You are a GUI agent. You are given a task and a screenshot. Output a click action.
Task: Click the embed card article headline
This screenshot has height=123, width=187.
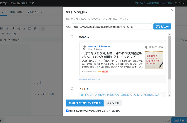(x=112, y=55)
